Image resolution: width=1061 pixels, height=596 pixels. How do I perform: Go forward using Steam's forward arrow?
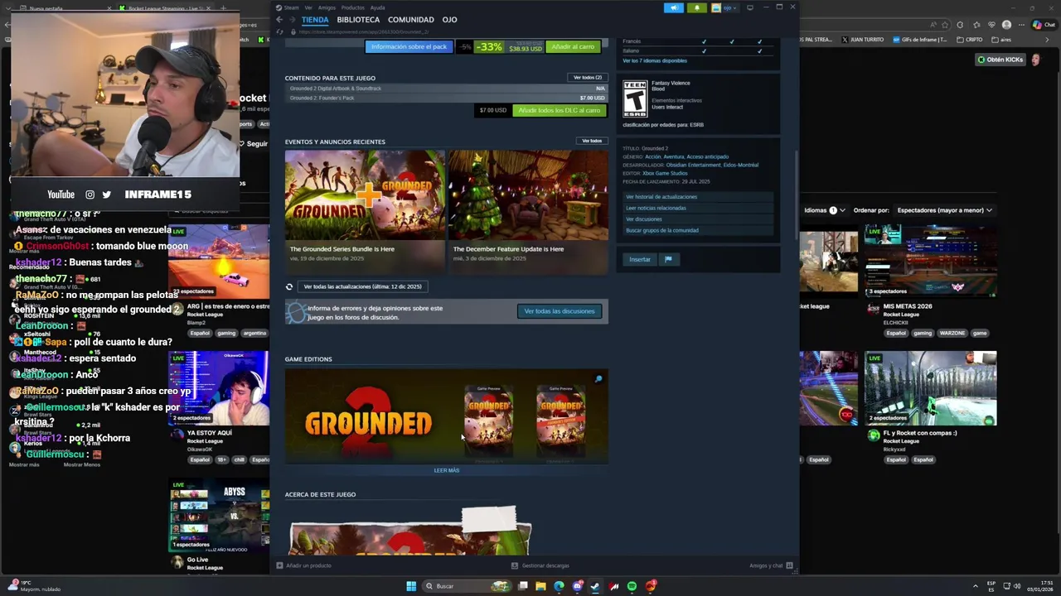tap(292, 19)
